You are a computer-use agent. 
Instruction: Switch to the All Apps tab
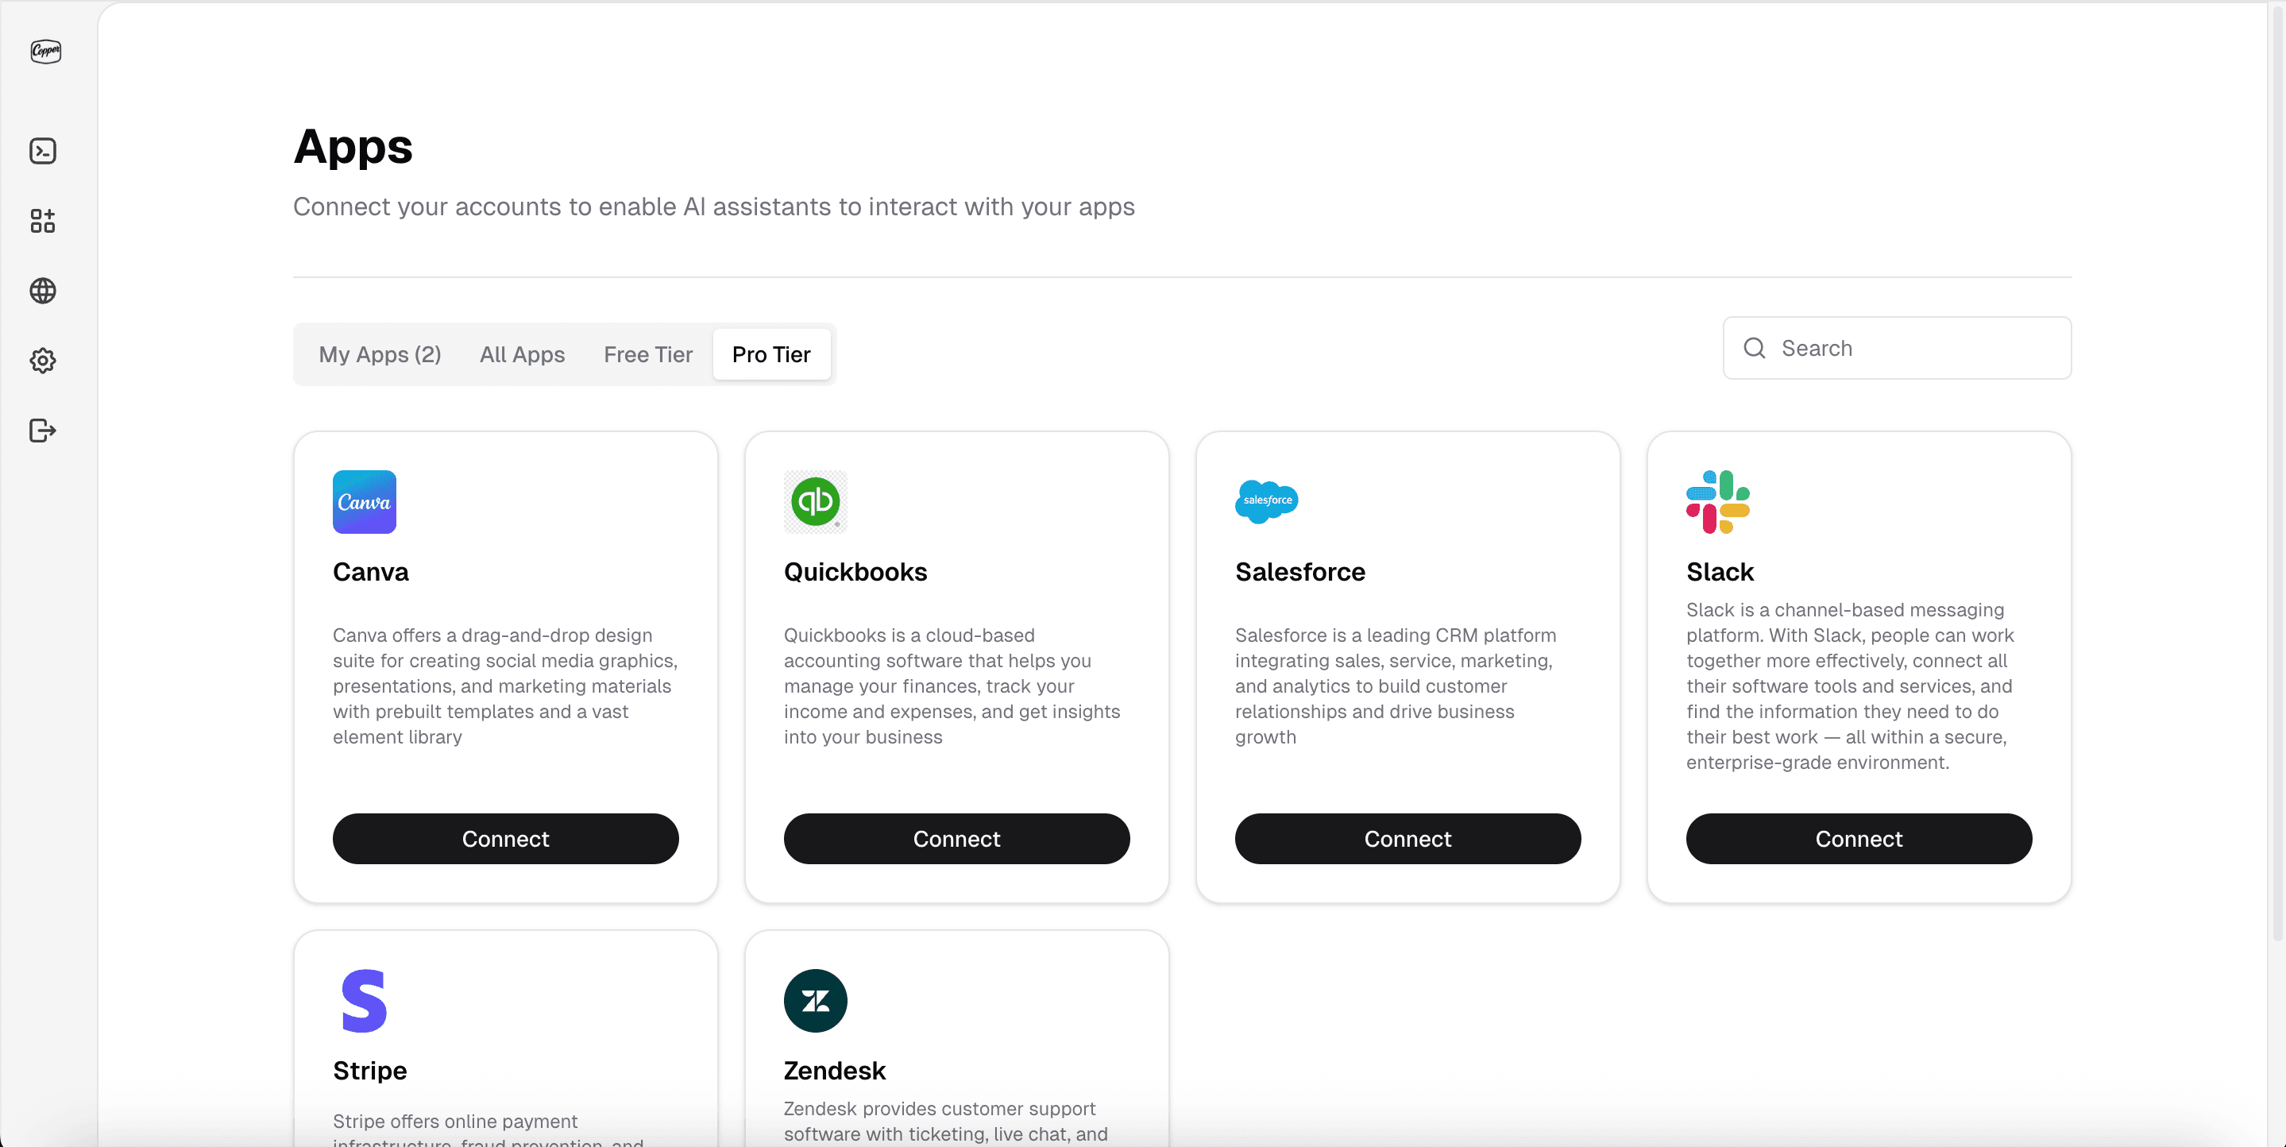[x=521, y=354]
